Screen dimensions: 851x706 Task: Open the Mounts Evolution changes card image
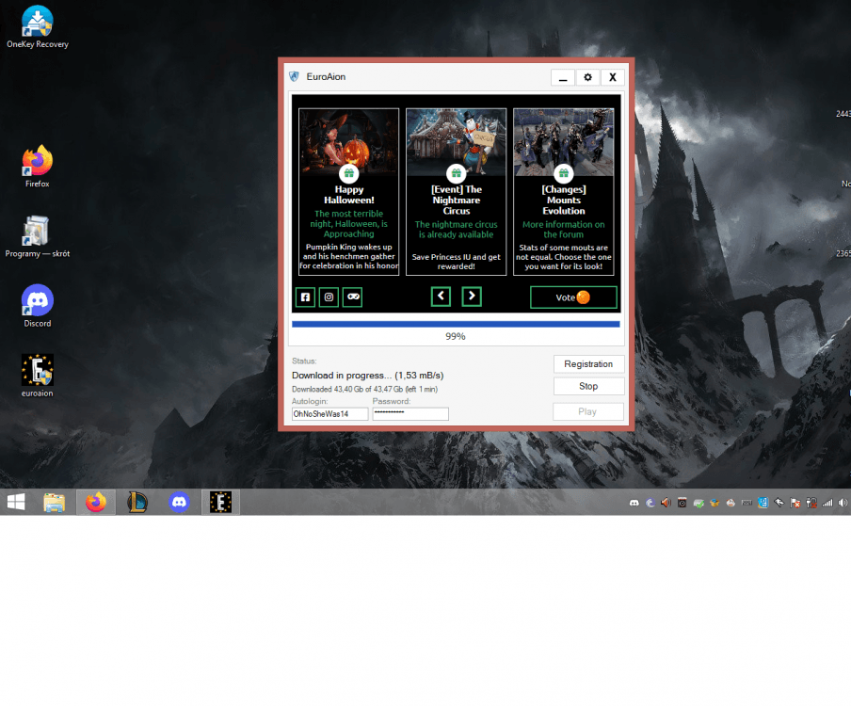tap(563, 141)
